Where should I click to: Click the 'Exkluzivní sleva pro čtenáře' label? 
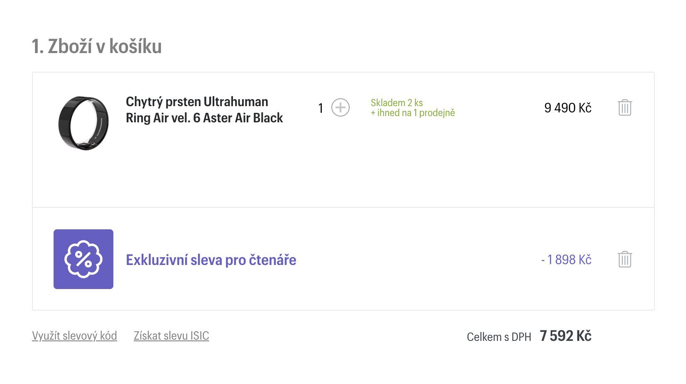point(211,260)
